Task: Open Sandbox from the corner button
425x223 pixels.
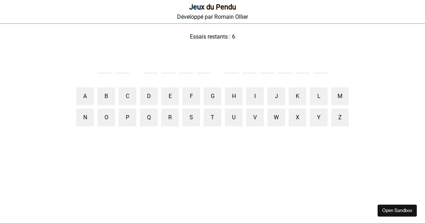Action: click(x=397, y=210)
